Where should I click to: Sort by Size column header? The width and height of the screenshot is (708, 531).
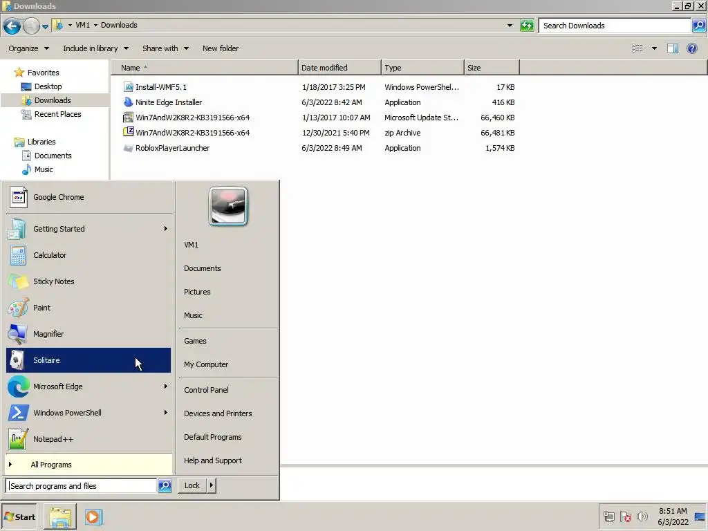click(492, 68)
